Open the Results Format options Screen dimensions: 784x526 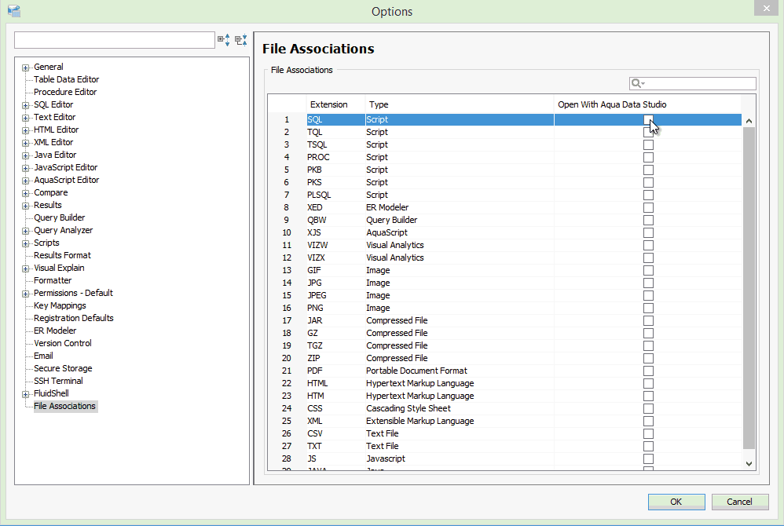(63, 255)
